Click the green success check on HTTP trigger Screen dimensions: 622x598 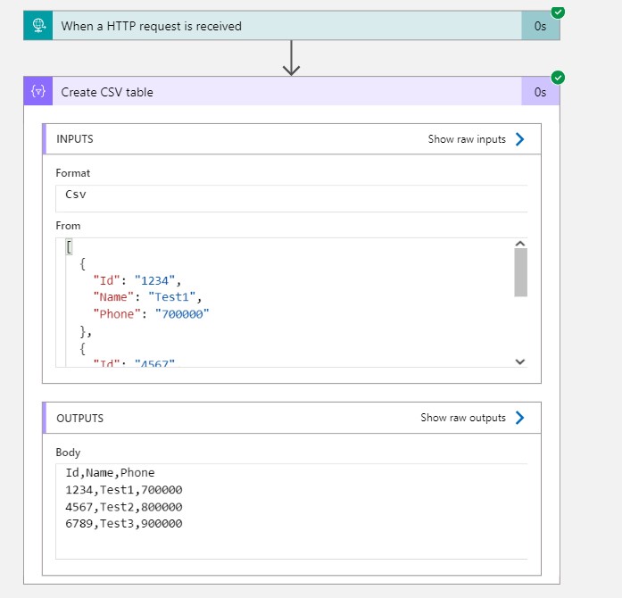(x=558, y=12)
